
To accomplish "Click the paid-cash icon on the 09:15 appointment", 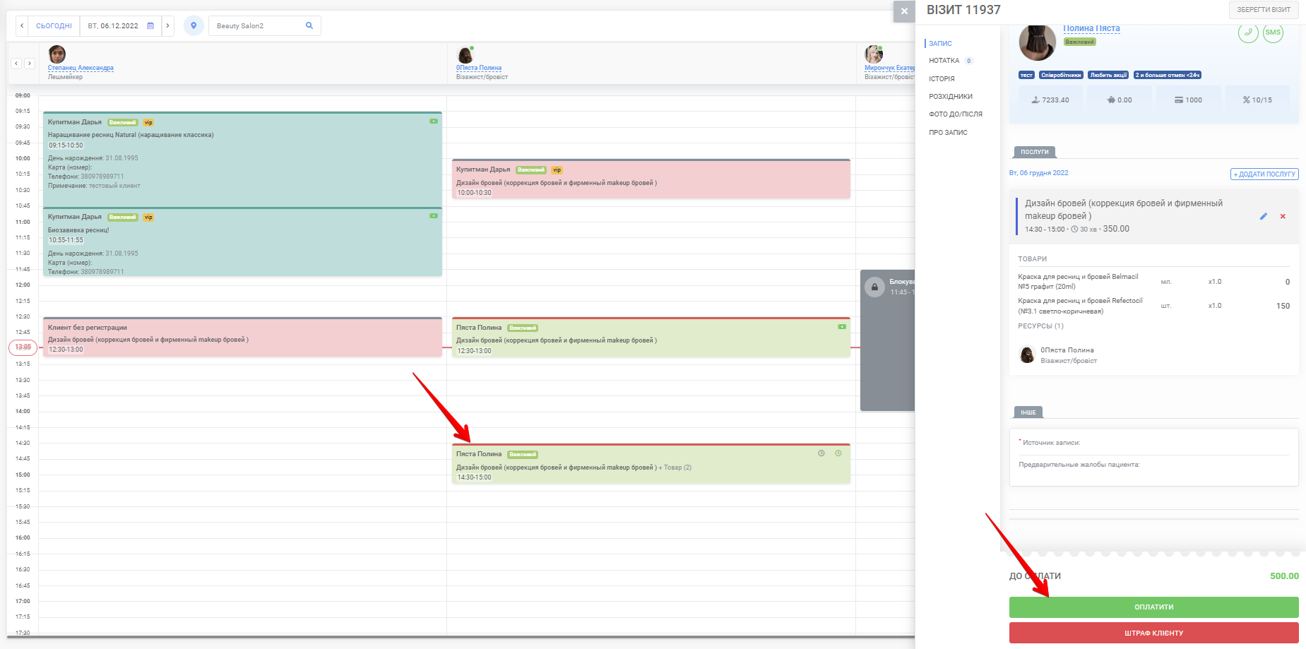I will tap(434, 121).
